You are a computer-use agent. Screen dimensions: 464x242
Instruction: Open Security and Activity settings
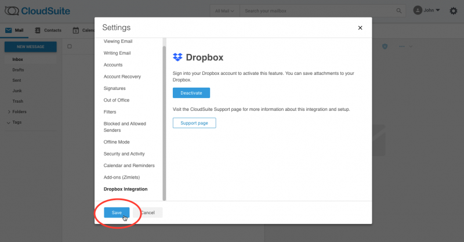[x=124, y=154]
